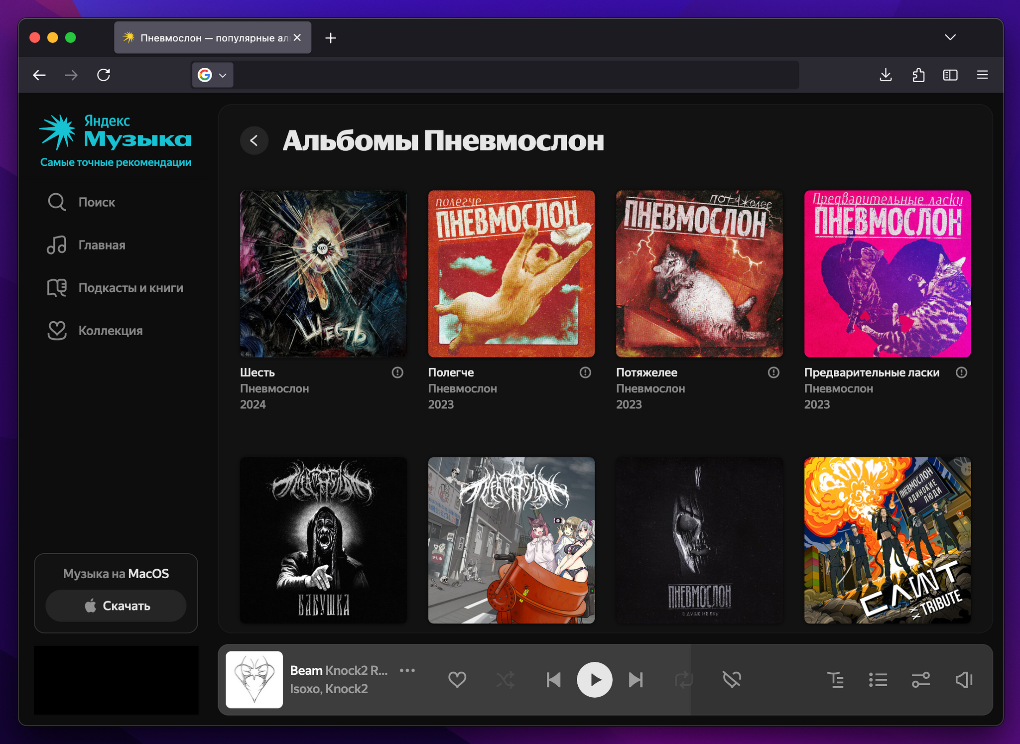Like the current track with heart icon
1020x744 pixels.
(457, 680)
